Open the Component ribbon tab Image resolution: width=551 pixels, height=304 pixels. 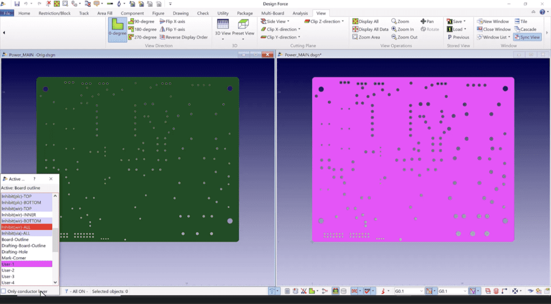132,13
